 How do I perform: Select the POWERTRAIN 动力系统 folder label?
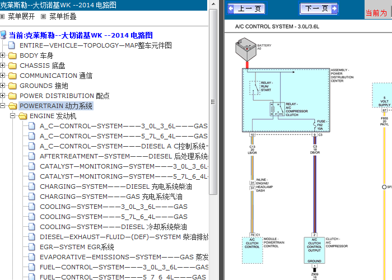point(56,106)
